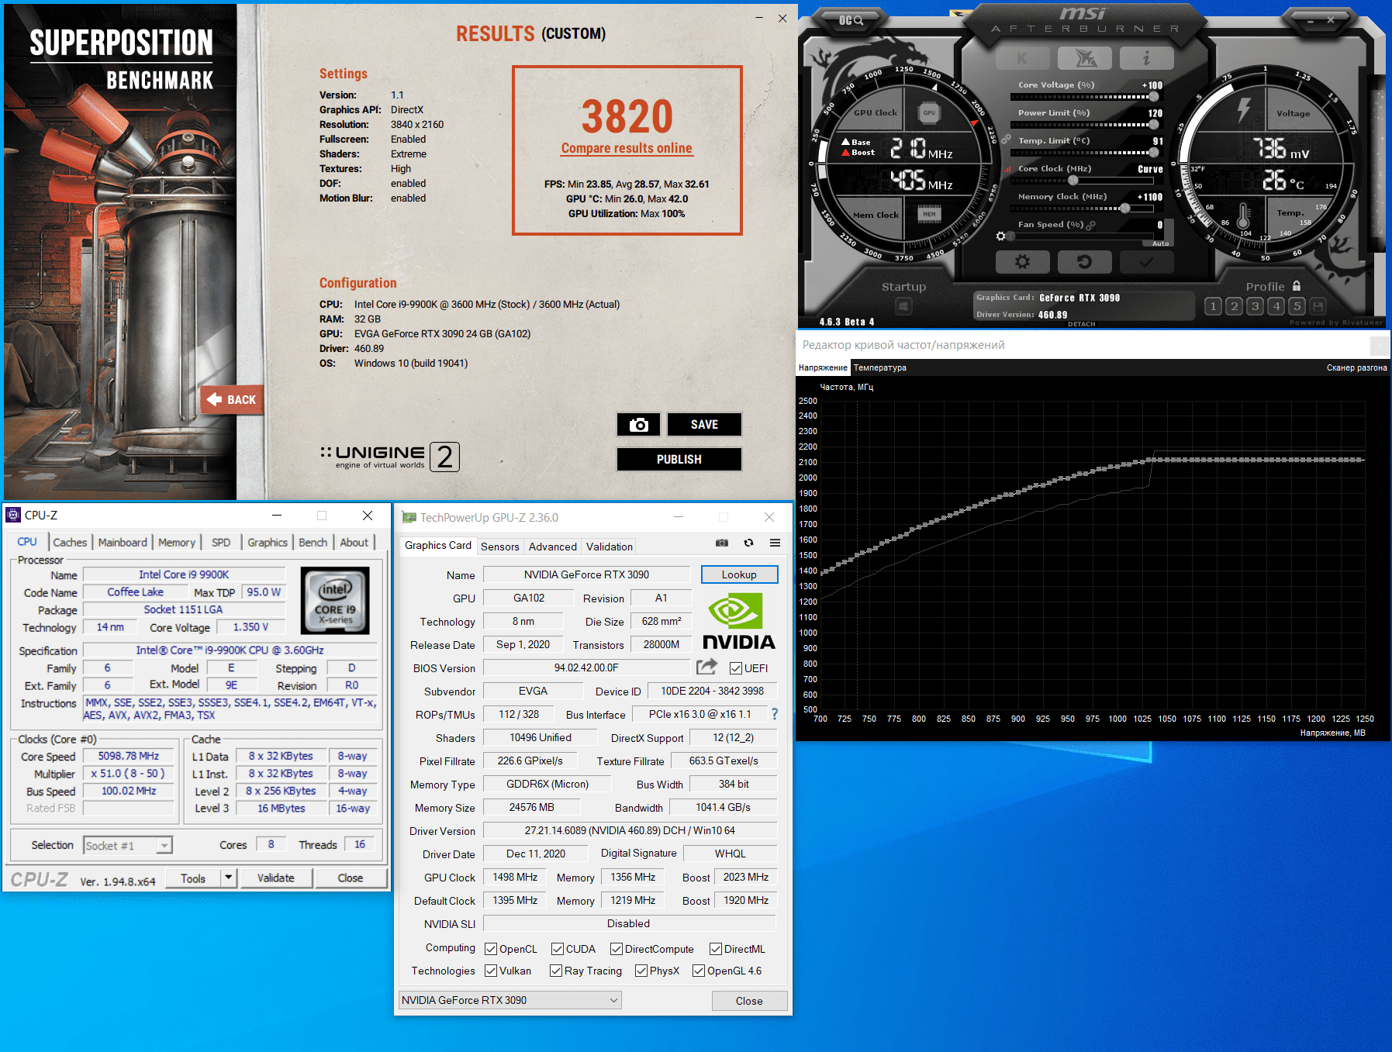Expand the GPU-Z graphics card selector dropdown
This screenshot has height=1052, width=1392.
click(510, 1000)
